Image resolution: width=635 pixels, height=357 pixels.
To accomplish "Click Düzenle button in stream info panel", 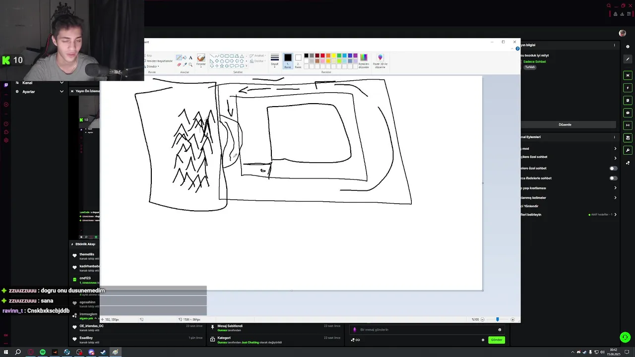I will pos(565,124).
